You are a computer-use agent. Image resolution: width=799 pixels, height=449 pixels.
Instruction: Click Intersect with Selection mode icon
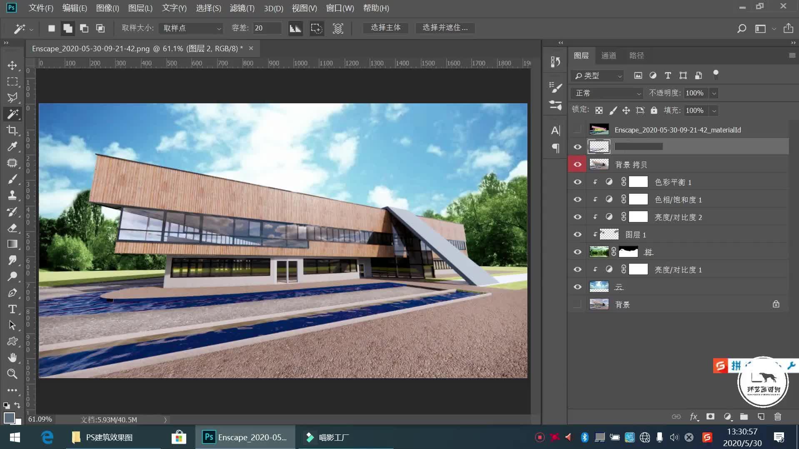point(100,28)
